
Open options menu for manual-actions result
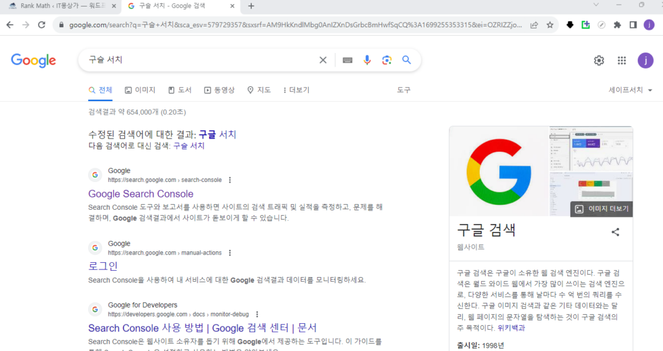230,253
